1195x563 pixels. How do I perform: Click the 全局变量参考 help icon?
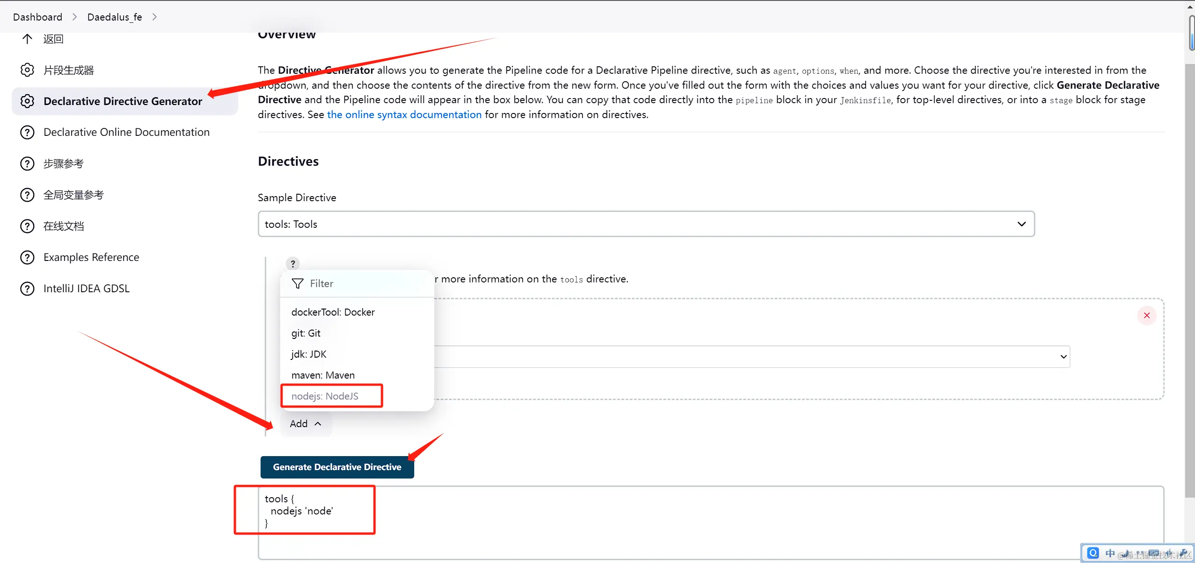coord(27,195)
